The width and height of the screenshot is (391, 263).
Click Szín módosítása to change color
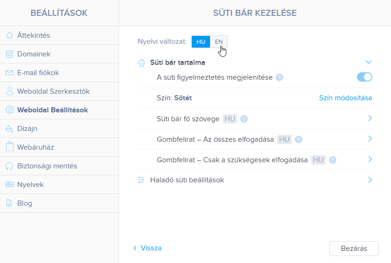tap(345, 98)
